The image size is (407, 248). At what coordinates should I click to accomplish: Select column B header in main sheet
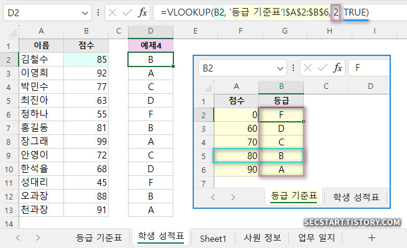tap(86, 31)
